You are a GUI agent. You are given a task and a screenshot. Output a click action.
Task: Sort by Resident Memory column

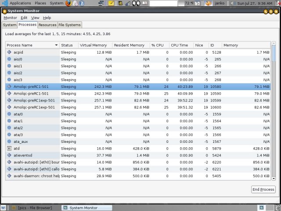point(131,45)
